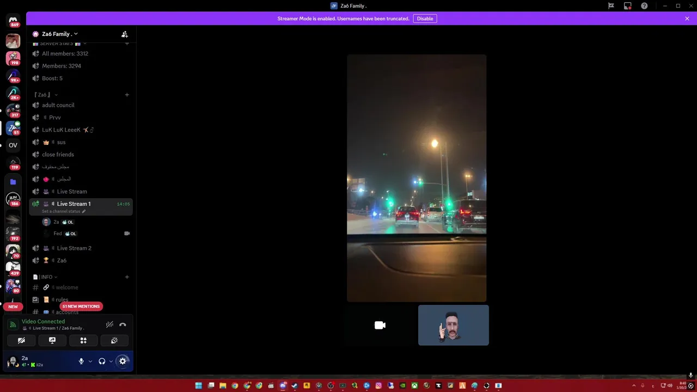
Task: Select user Fed in Live Stream 1
Action: coord(86,234)
